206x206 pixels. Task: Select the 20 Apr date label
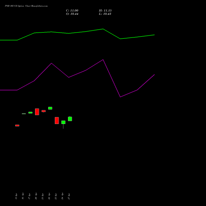(36, 196)
